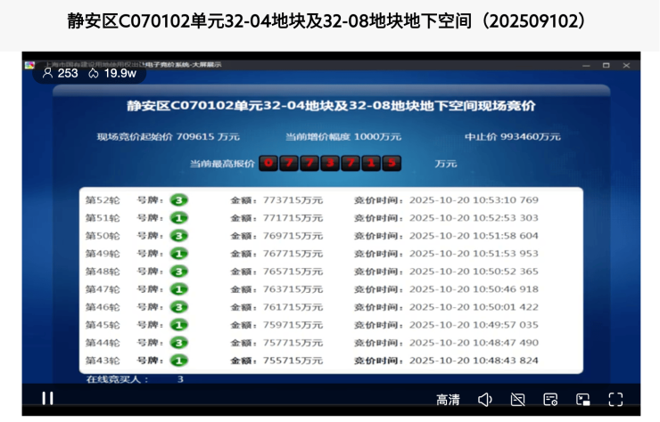This screenshot has width=660, height=422.
Task: Mute the video with the speaker icon
Action: tap(484, 400)
